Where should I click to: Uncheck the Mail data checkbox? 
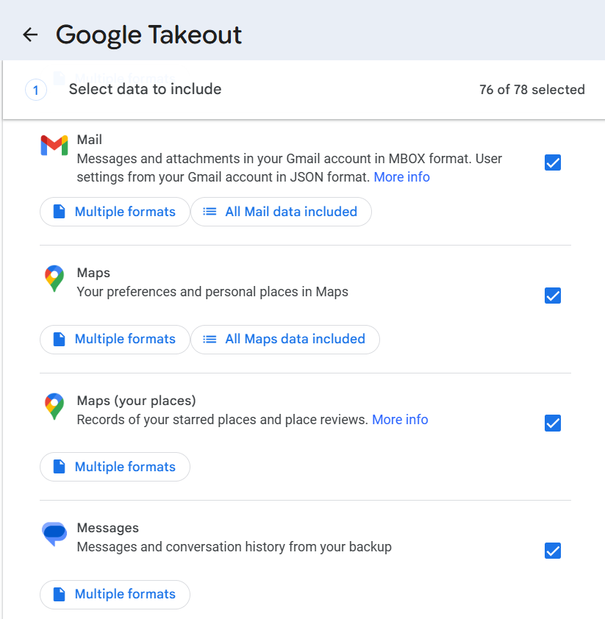553,162
